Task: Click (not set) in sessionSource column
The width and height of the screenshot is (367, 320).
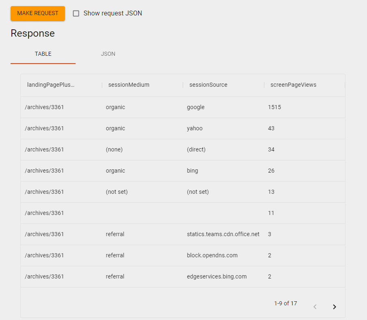Action: tap(198, 192)
